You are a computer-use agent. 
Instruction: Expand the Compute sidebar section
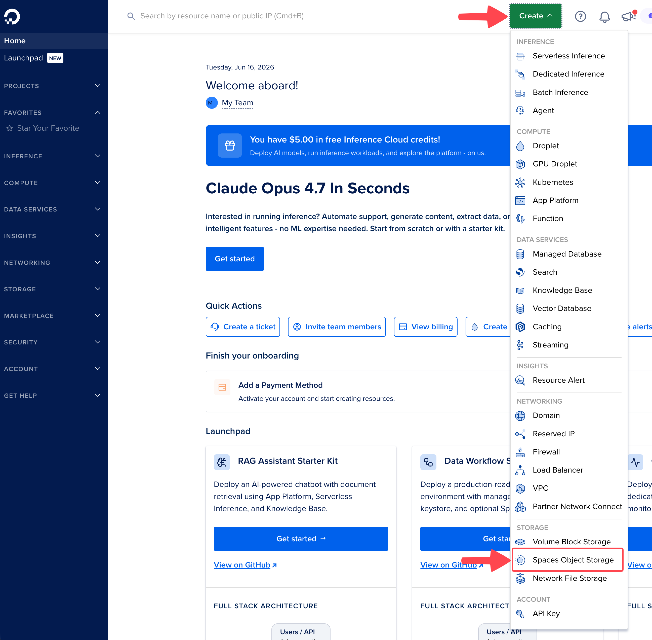52,183
